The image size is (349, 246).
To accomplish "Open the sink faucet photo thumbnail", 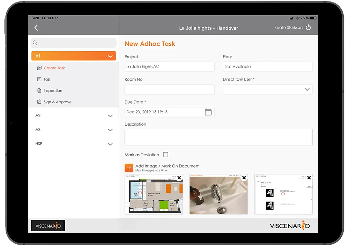I will point(218,194).
